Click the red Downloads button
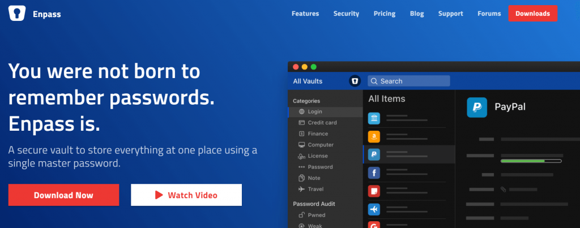The width and height of the screenshot is (580, 228). click(x=532, y=14)
